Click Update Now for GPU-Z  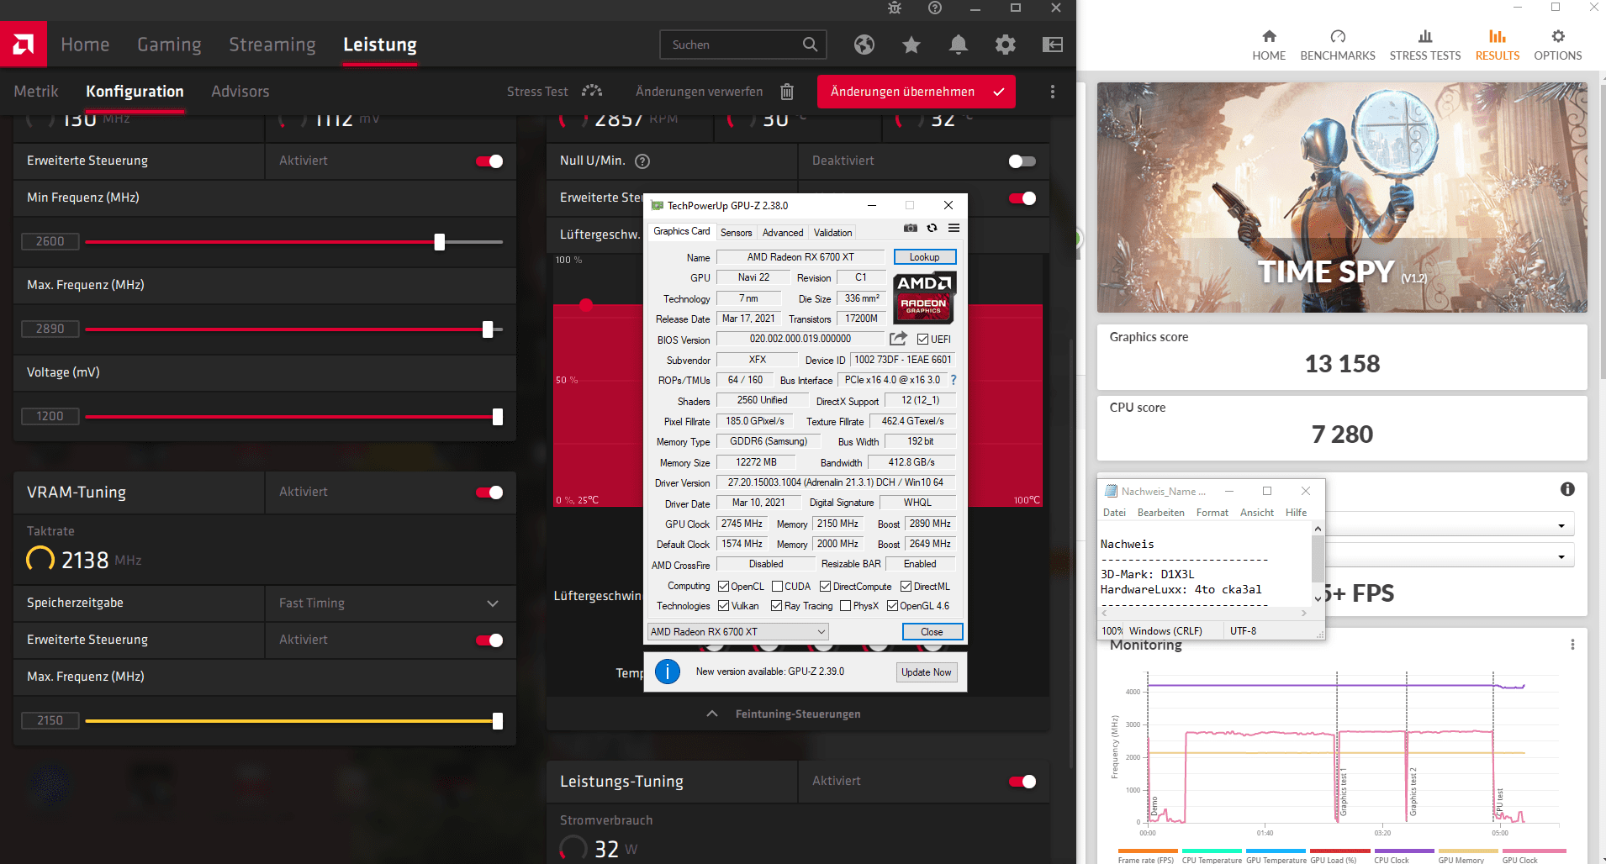pyautogui.click(x=927, y=672)
